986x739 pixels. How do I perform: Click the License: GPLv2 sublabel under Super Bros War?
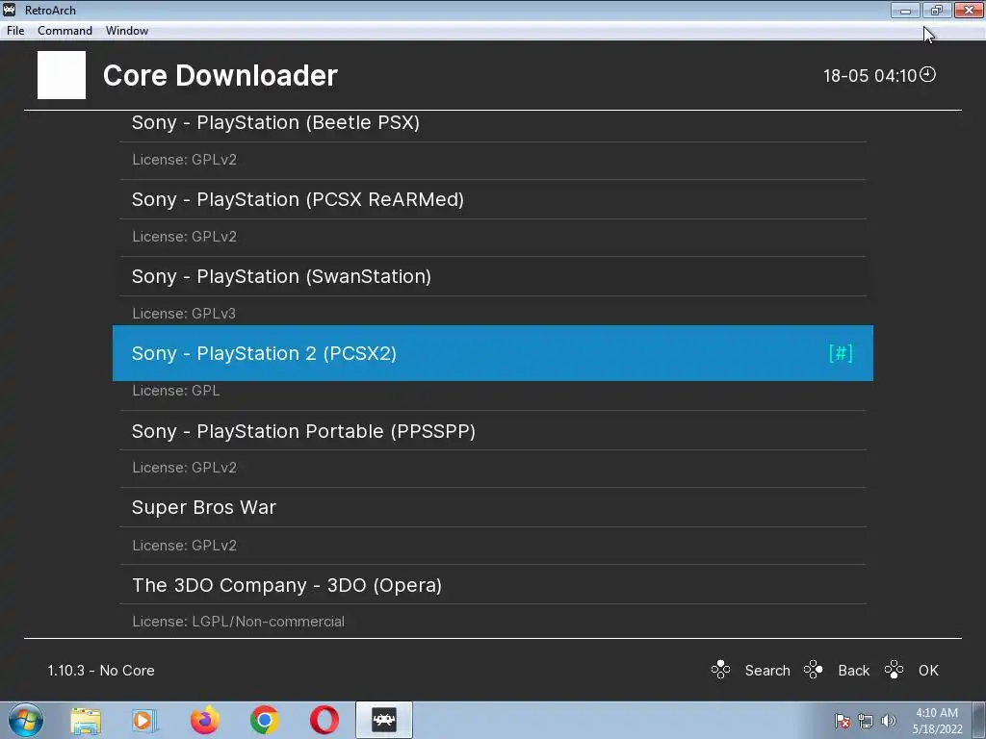click(x=184, y=546)
